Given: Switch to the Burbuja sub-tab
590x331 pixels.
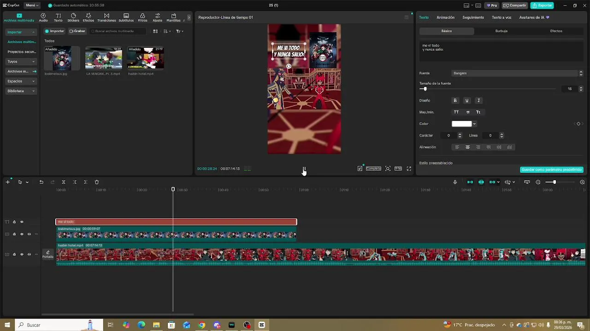Looking at the screenshot, I should pos(501,31).
